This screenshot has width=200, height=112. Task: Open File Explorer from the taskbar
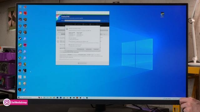click(x=51, y=98)
